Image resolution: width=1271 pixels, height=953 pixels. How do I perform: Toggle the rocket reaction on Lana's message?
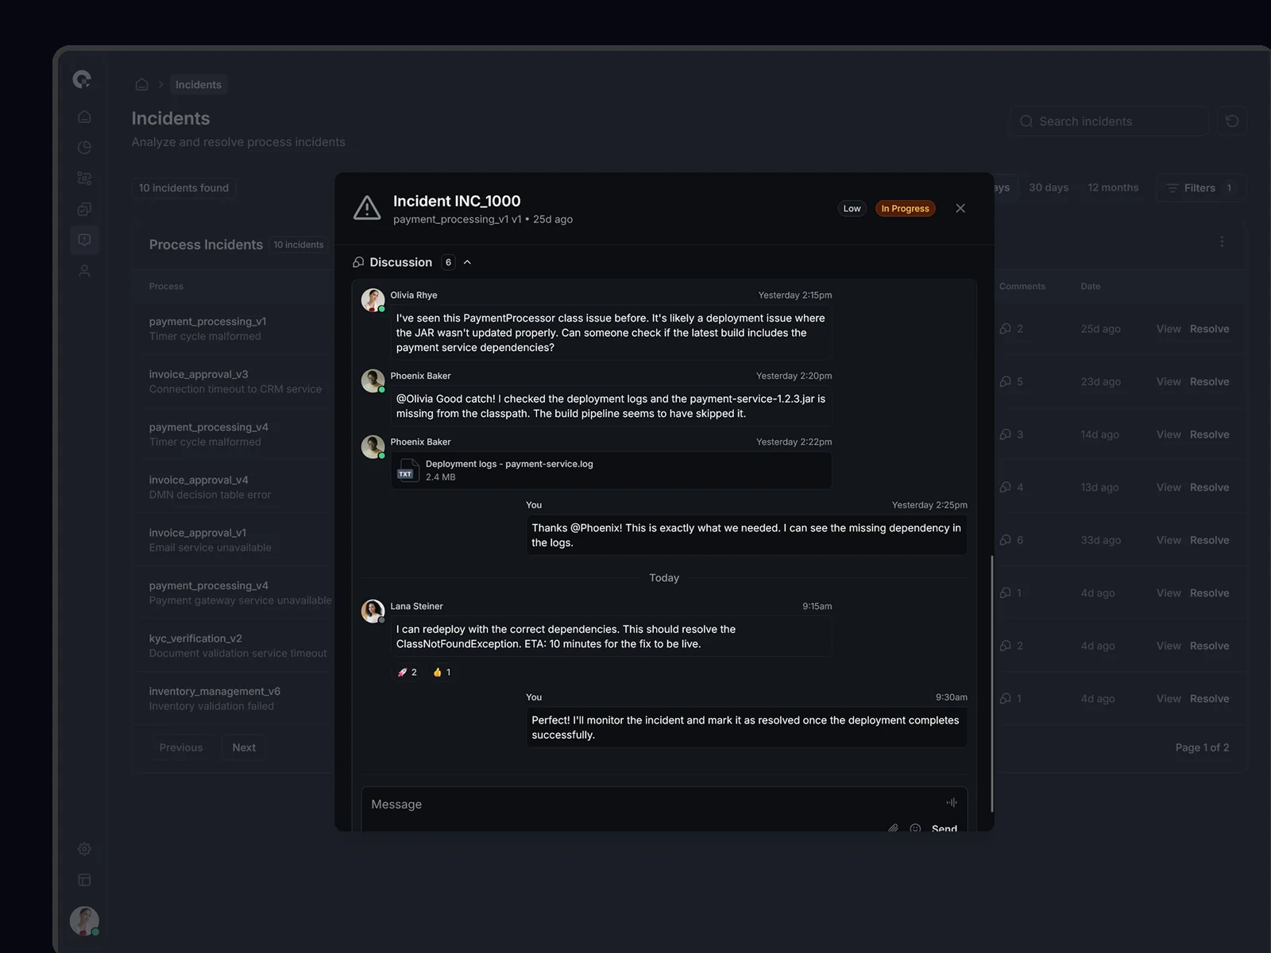click(x=408, y=672)
